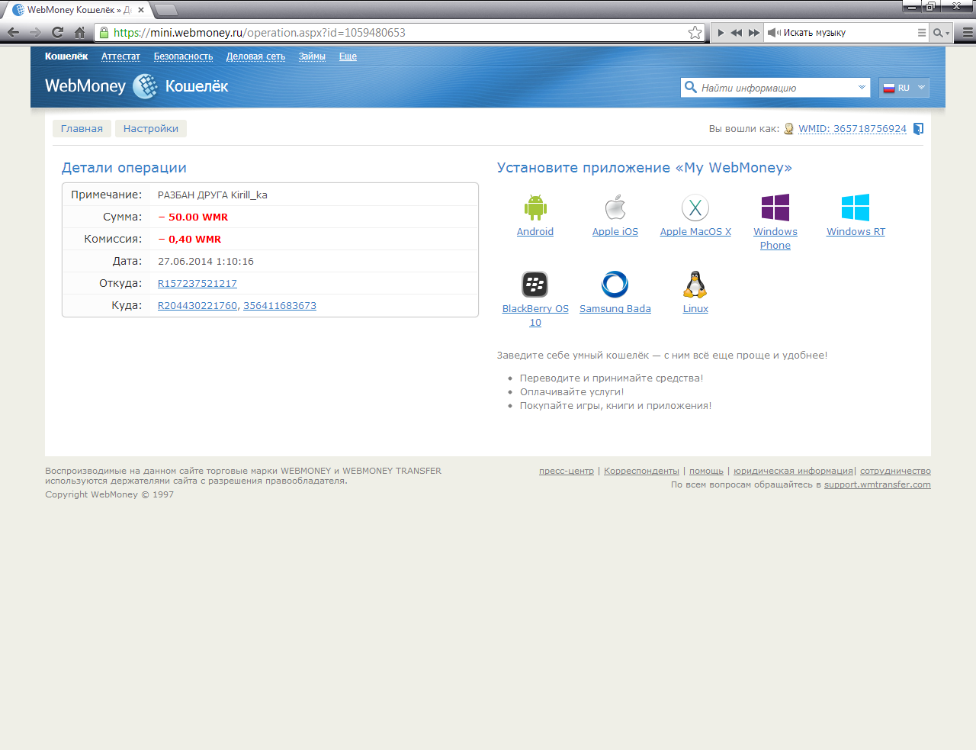Open the browser home page icon

pos(79,32)
